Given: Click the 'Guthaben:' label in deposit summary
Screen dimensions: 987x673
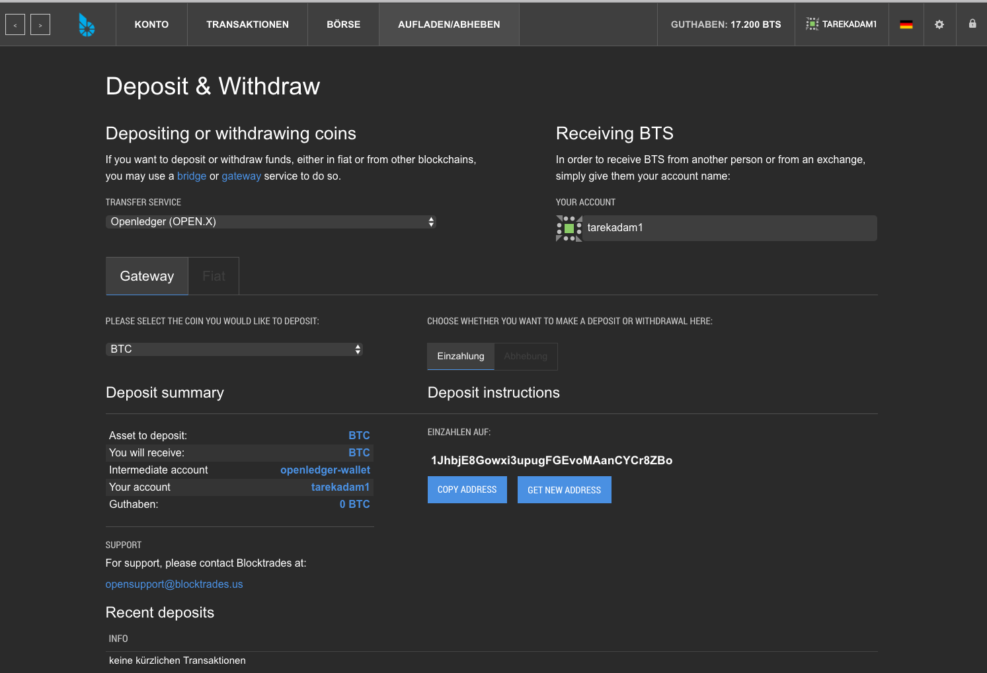Looking at the screenshot, I should [x=134, y=505].
